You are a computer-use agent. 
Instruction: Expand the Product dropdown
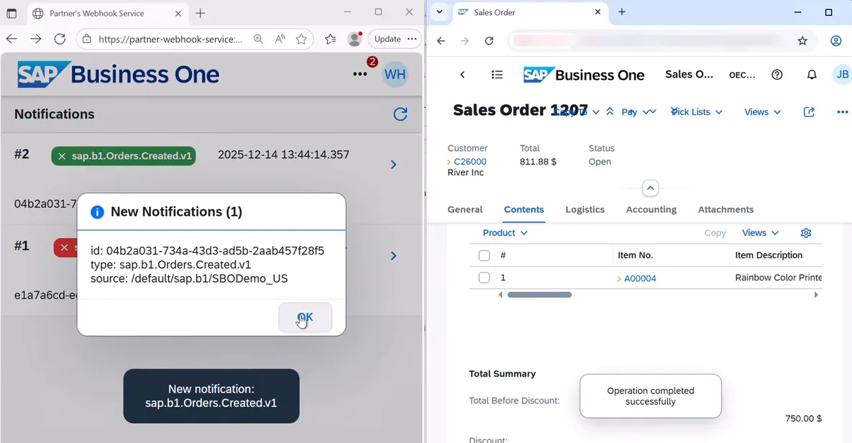[x=505, y=233]
